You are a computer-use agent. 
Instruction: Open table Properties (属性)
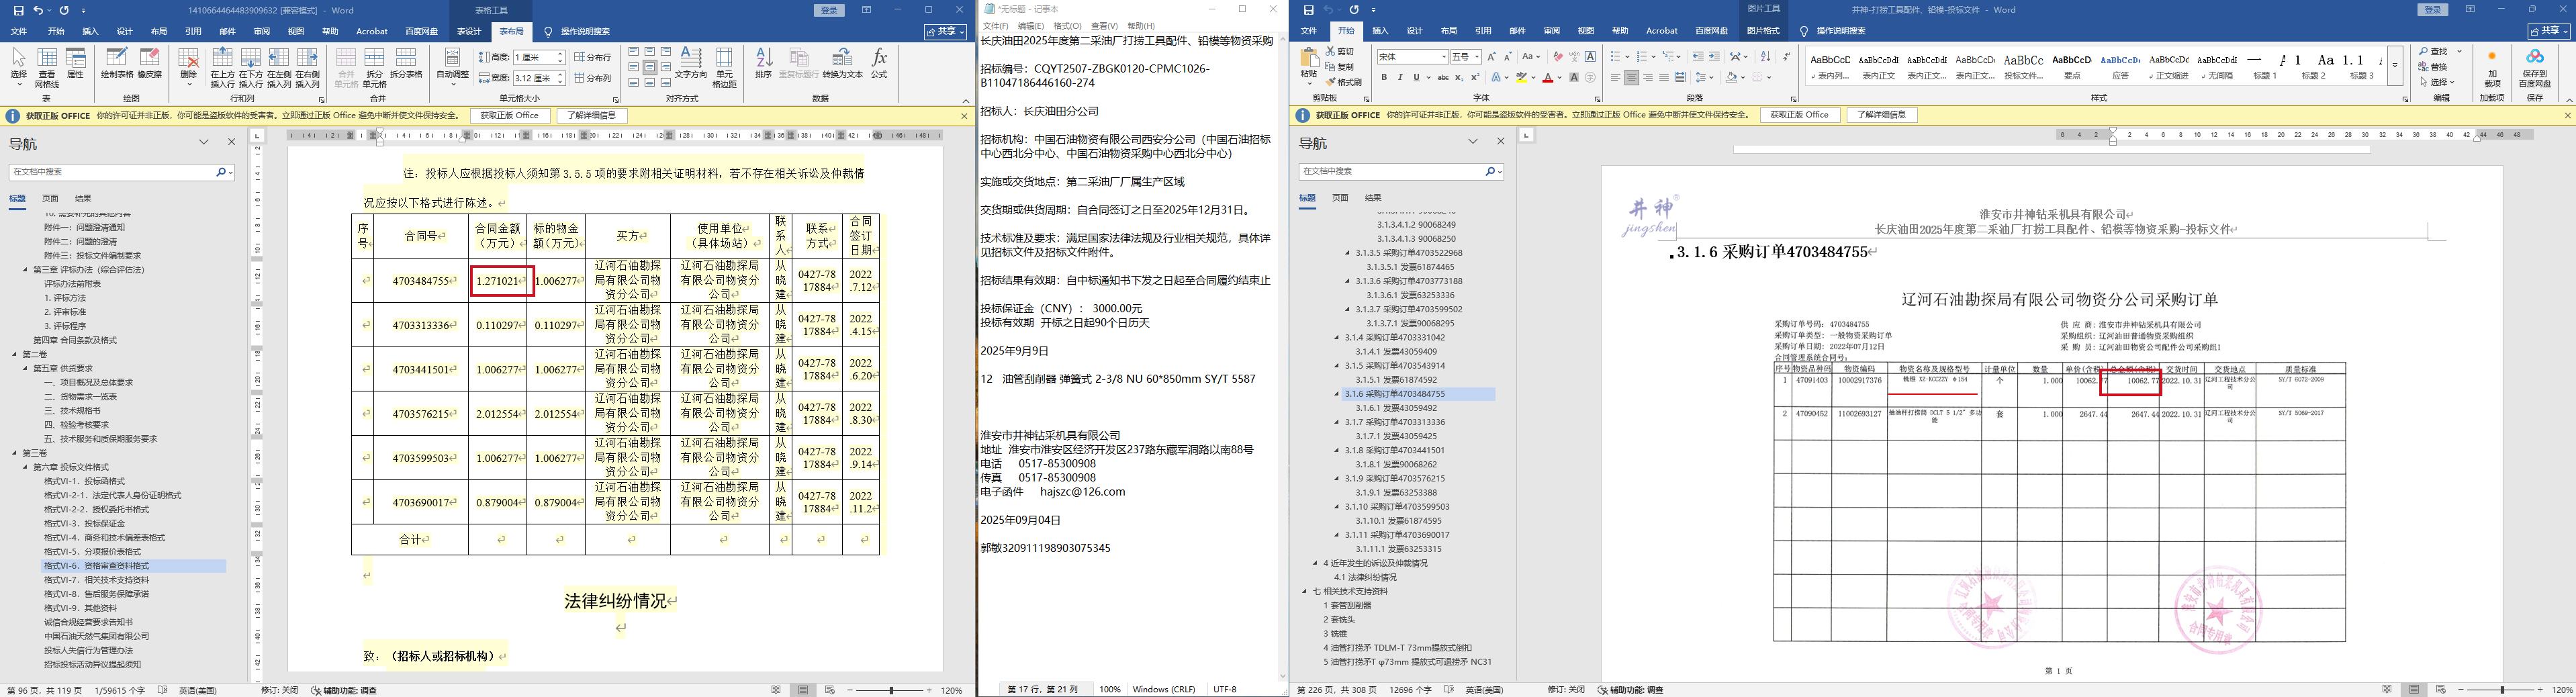click(x=75, y=63)
